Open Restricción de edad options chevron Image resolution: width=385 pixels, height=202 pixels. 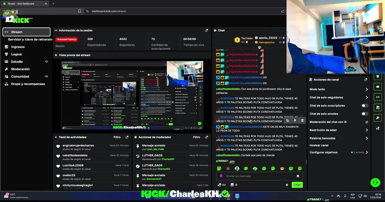coord(367,130)
